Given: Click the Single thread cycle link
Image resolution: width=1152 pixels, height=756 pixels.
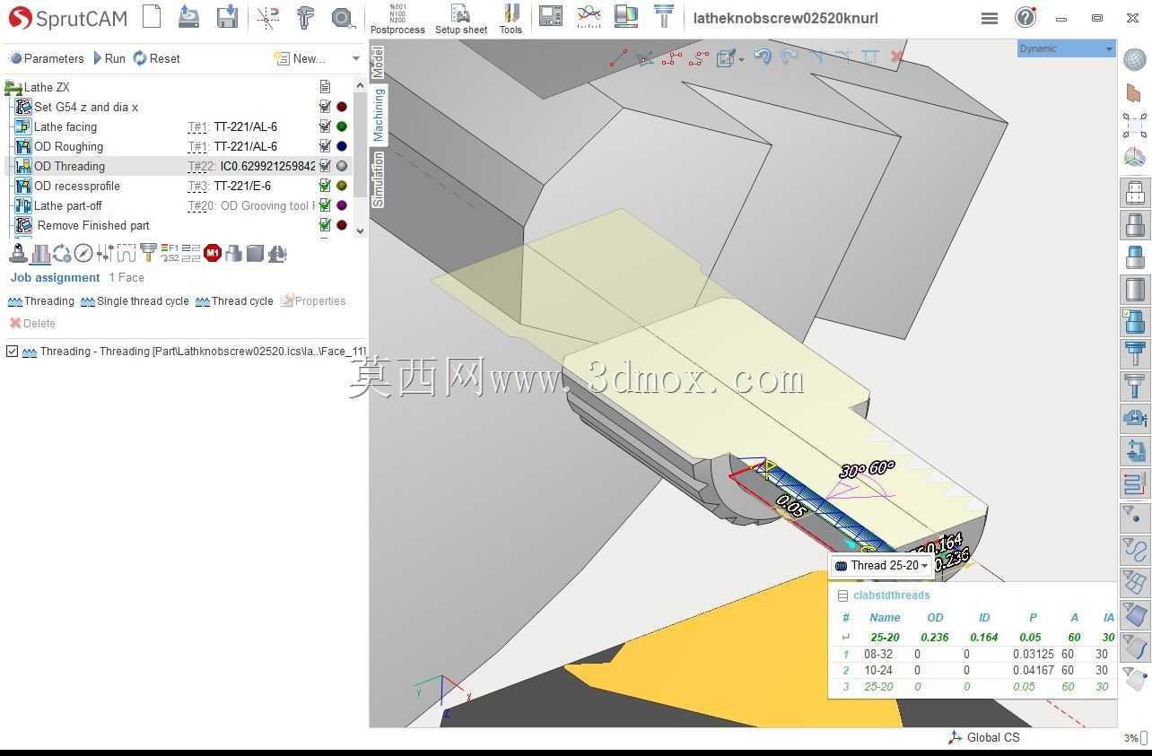Looking at the screenshot, I should tap(135, 301).
